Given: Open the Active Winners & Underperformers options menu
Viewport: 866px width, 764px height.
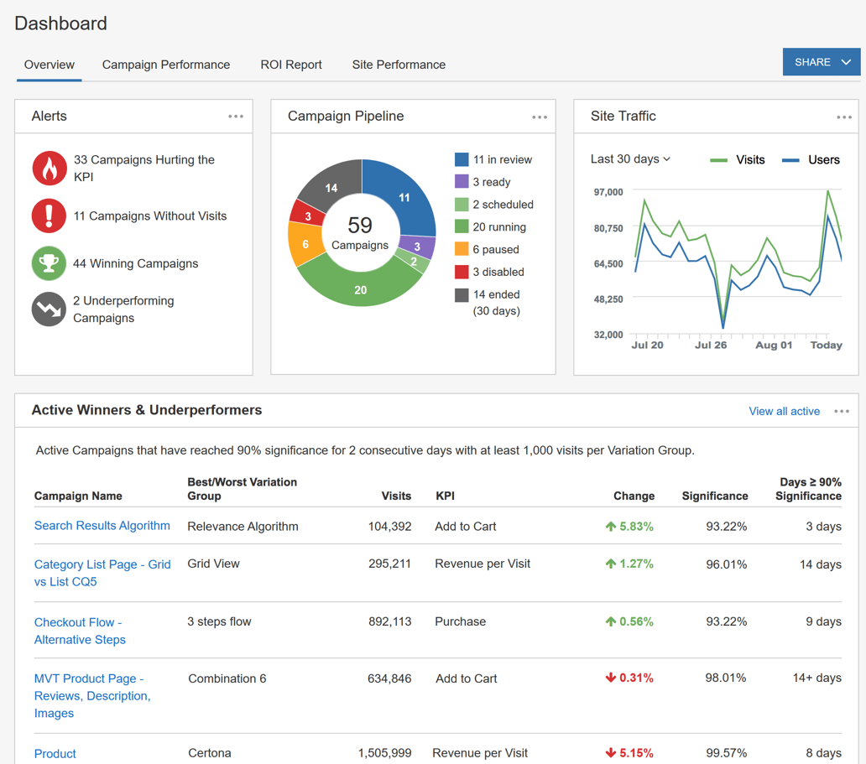Looking at the screenshot, I should 842,411.
